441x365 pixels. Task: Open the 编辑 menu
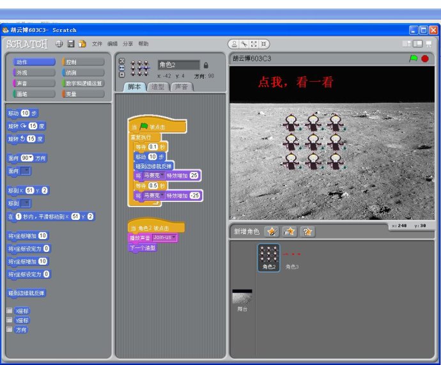(x=112, y=44)
